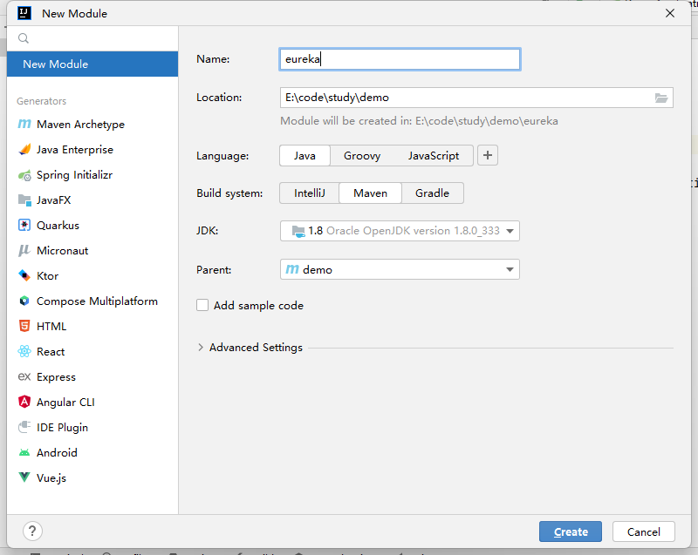This screenshot has width=698, height=555.
Task: Choose Groovy as the language
Action: [361, 156]
